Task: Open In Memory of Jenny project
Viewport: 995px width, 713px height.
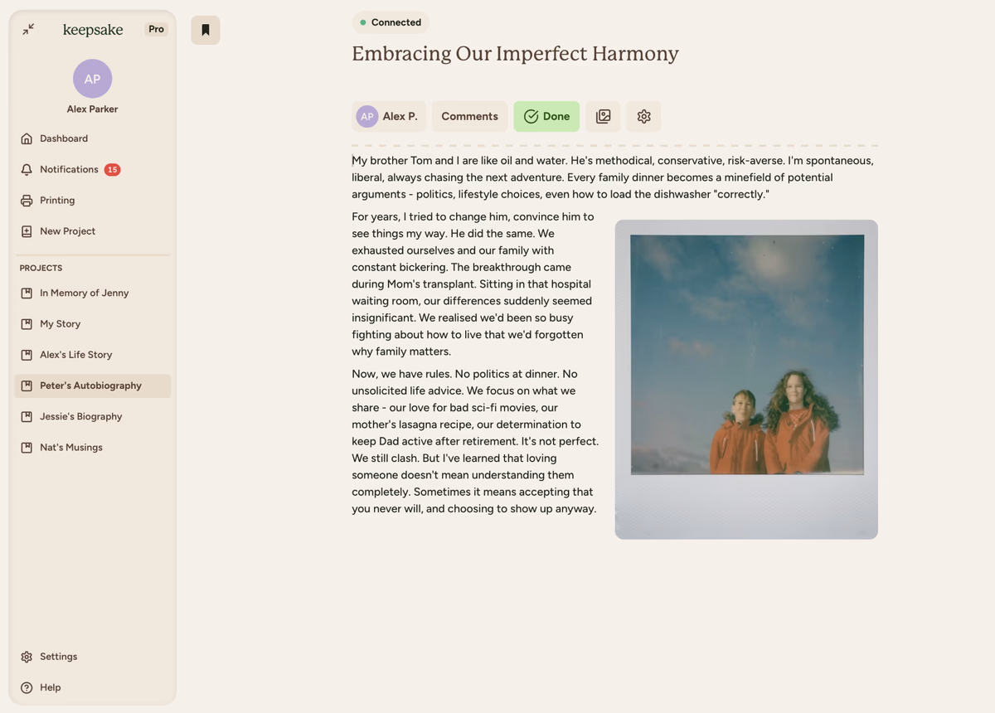Action: [x=84, y=293]
